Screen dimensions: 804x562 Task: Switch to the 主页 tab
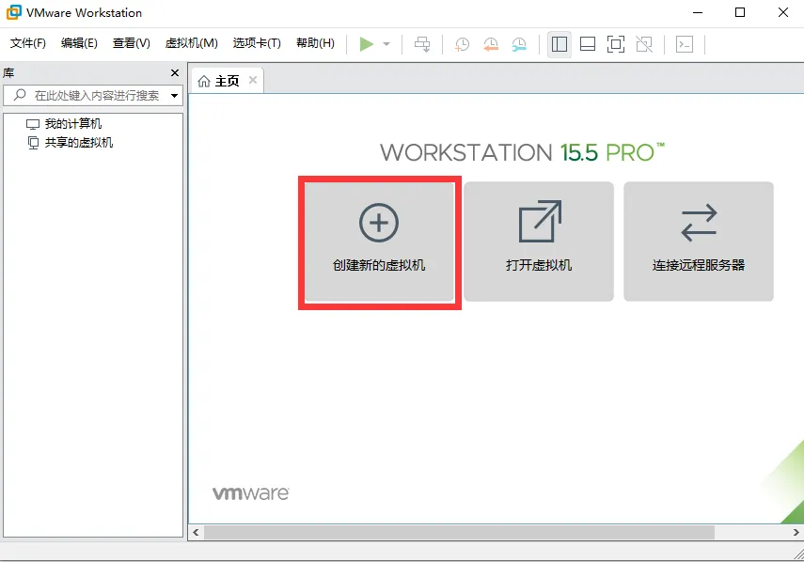228,81
